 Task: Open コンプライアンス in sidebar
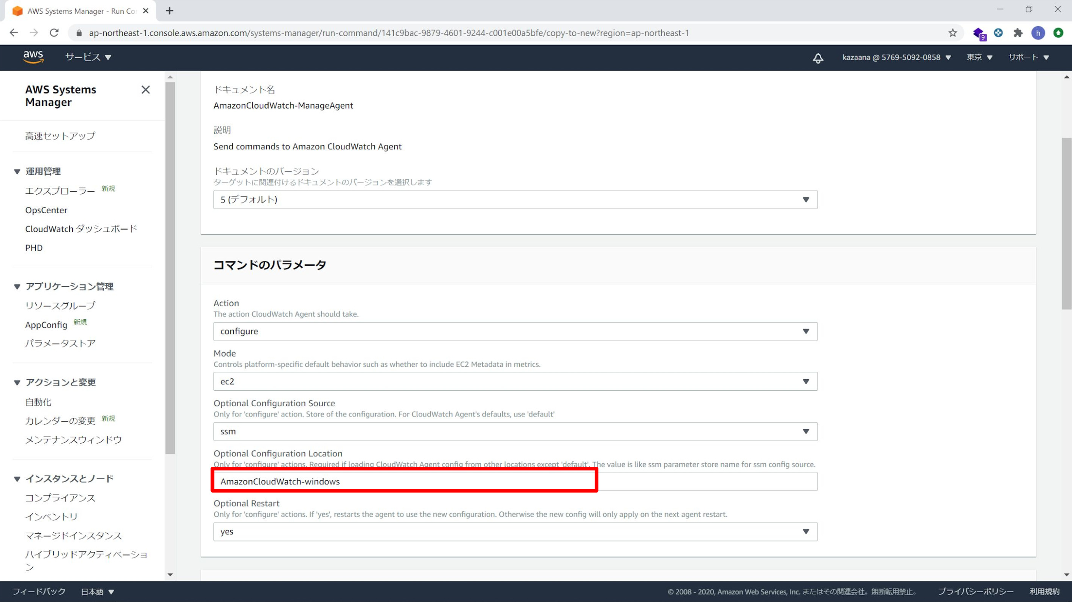click(60, 498)
